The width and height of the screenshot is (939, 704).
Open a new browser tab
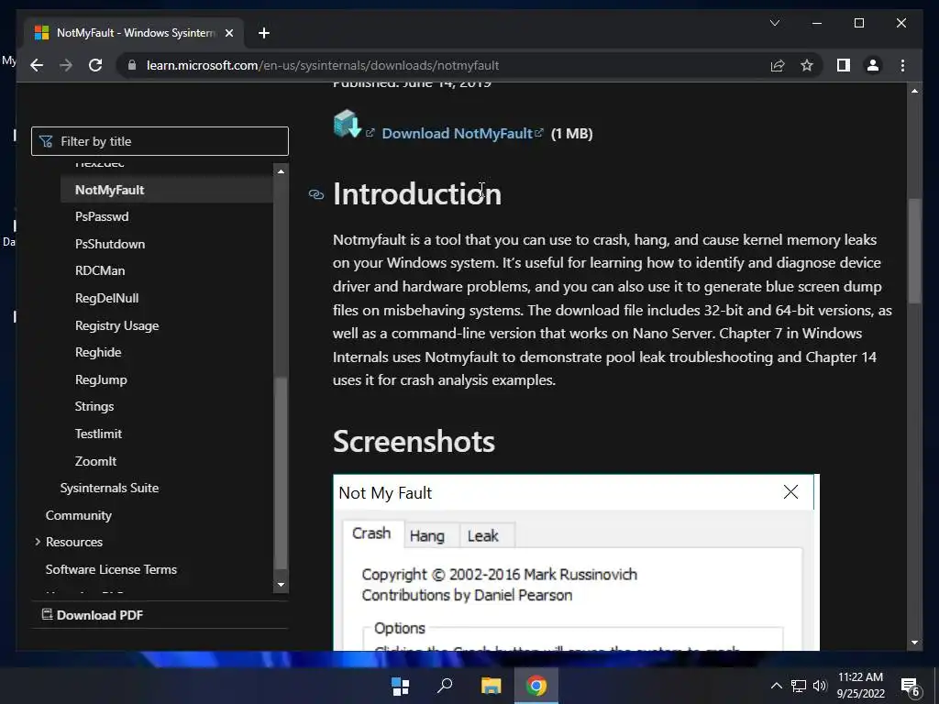pos(263,33)
